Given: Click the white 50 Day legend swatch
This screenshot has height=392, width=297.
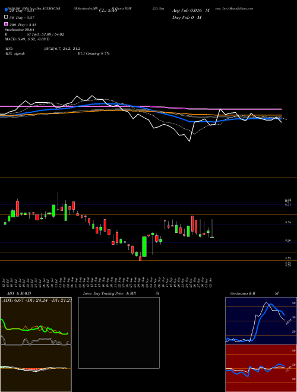Looking at the screenshot, I should (x=7, y=17).
